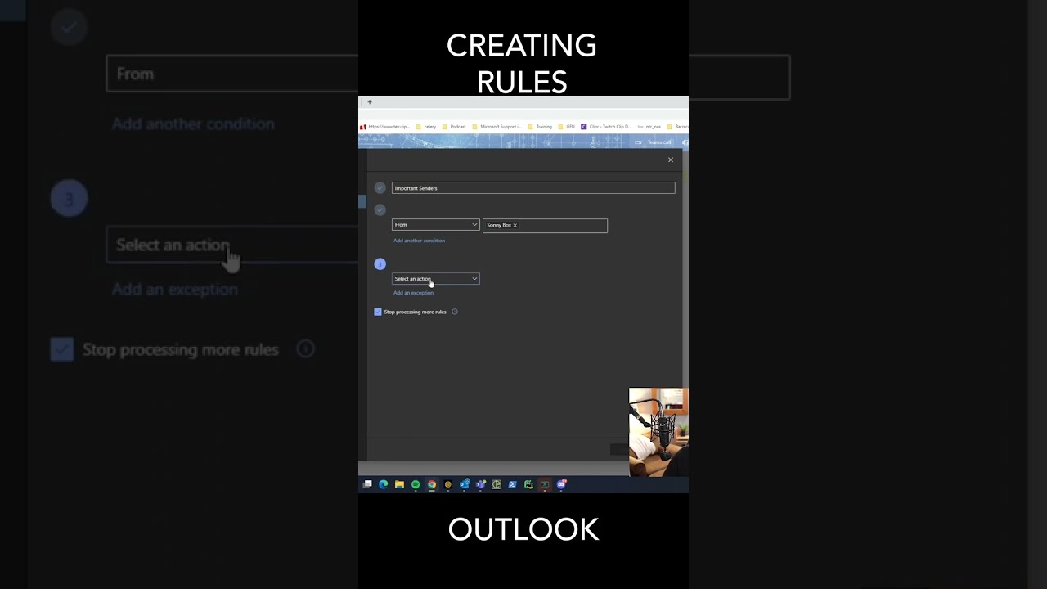Click the Teams call button
Image resolution: width=1047 pixels, height=589 pixels.
[654, 142]
